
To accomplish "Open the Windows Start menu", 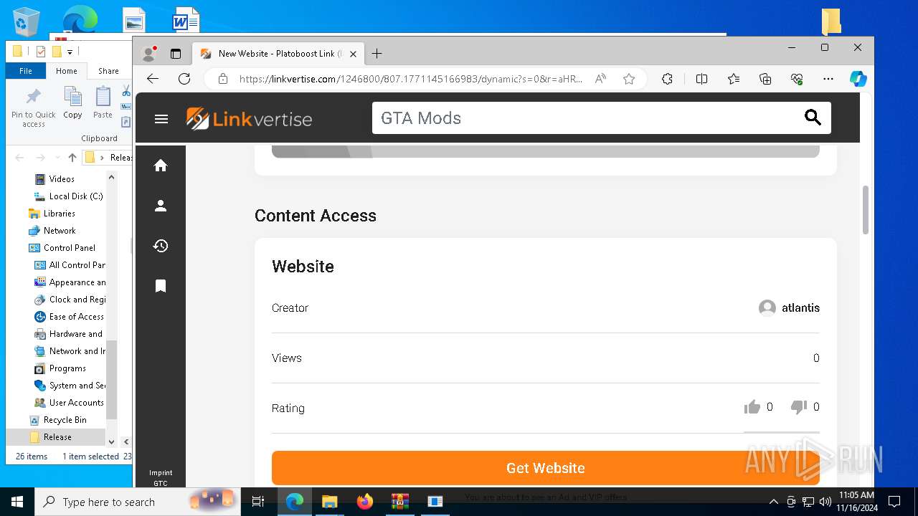I will click(17, 502).
